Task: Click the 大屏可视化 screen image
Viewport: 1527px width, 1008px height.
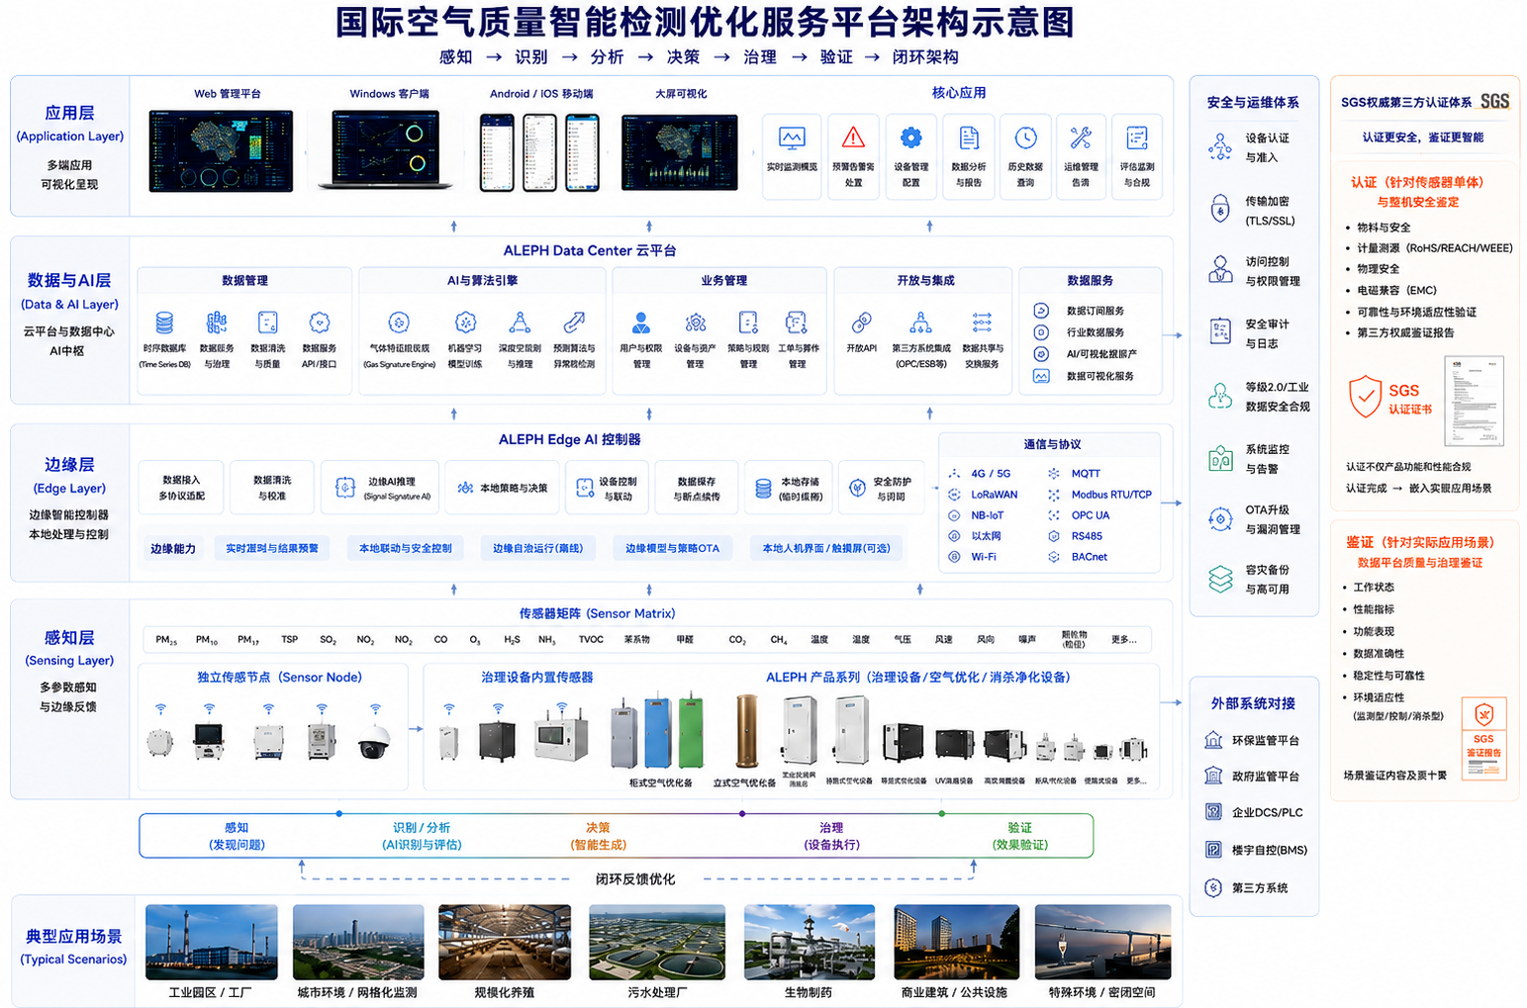Action: point(680,151)
